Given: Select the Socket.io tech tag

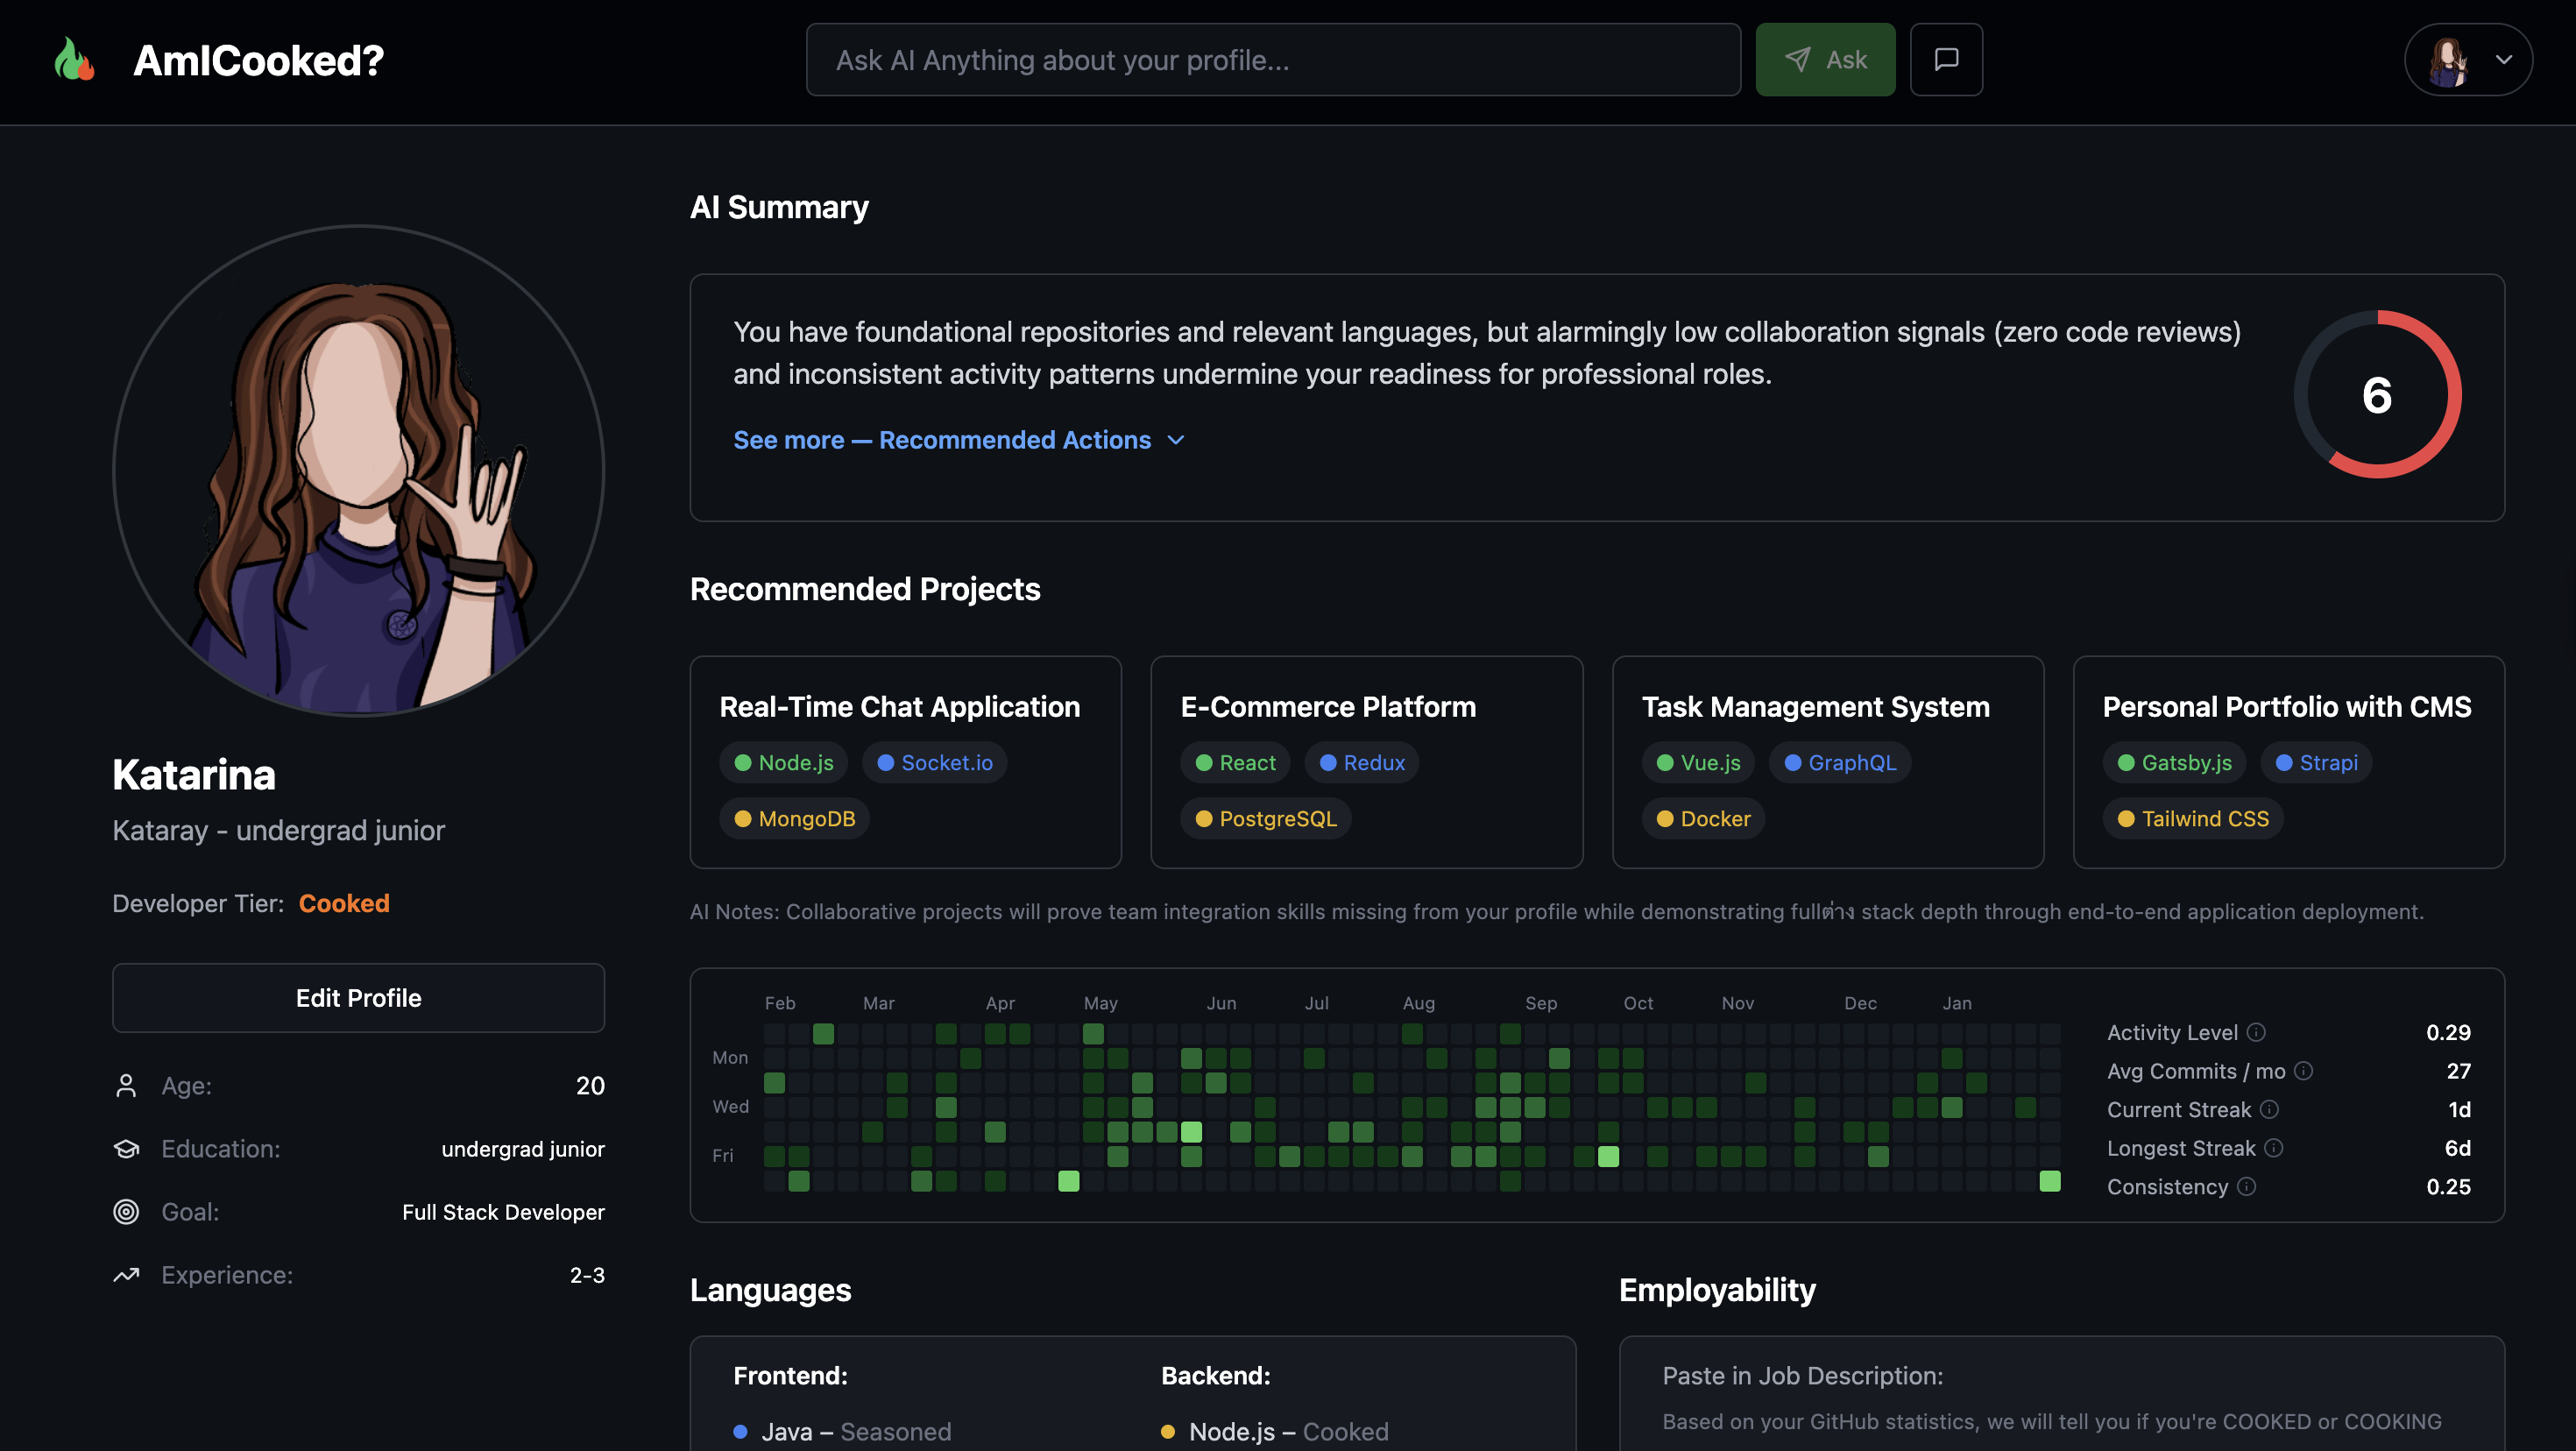Looking at the screenshot, I should [934, 762].
